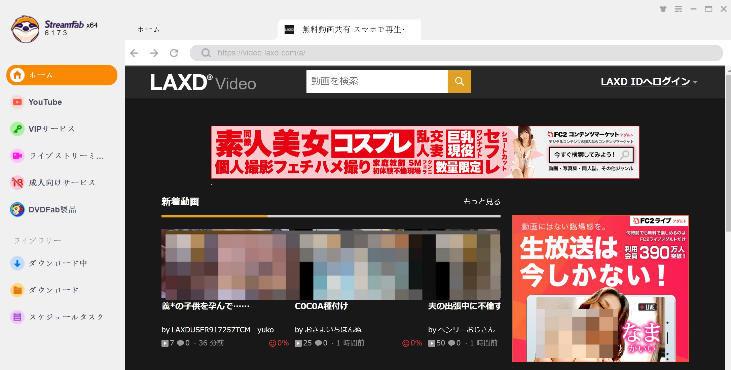Go back with the back arrow
The image size is (731, 370).
coord(134,53)
